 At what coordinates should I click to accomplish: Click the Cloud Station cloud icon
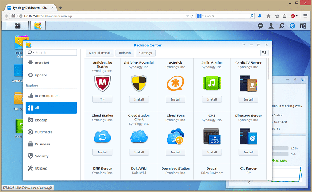point(102,137)
